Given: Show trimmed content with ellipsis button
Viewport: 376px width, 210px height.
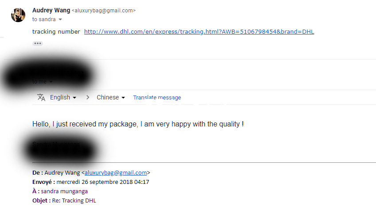Looking at the screenshot, I should coord(38,43).
